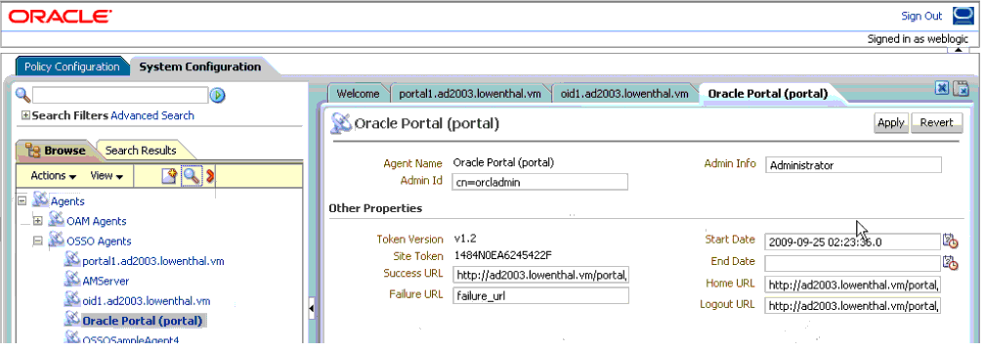Click the Home URL input field

click(x=852, y=285)
